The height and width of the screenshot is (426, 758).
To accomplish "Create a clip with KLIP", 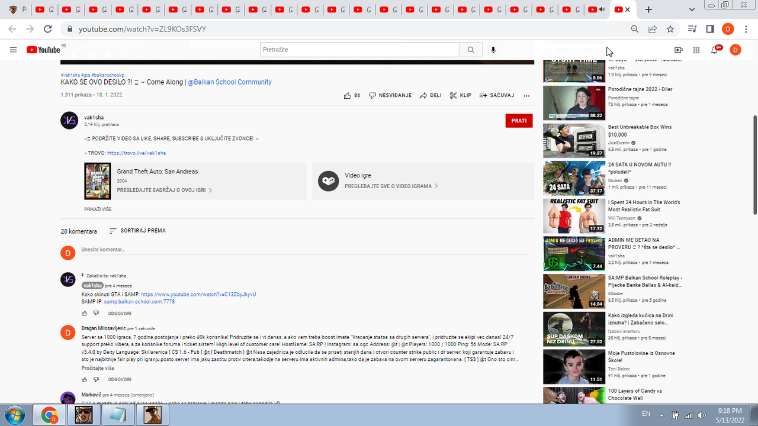I will tap(460, 95).
